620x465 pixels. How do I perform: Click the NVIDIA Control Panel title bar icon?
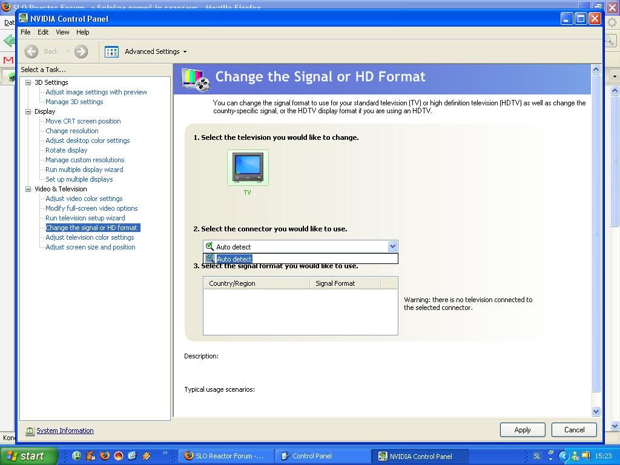point(24,18)
